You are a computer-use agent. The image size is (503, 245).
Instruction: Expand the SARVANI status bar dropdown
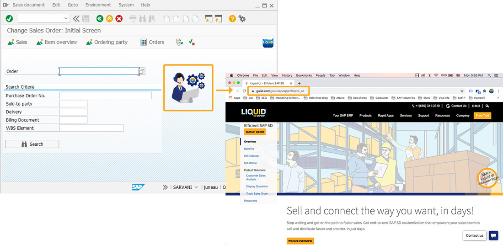196,187
